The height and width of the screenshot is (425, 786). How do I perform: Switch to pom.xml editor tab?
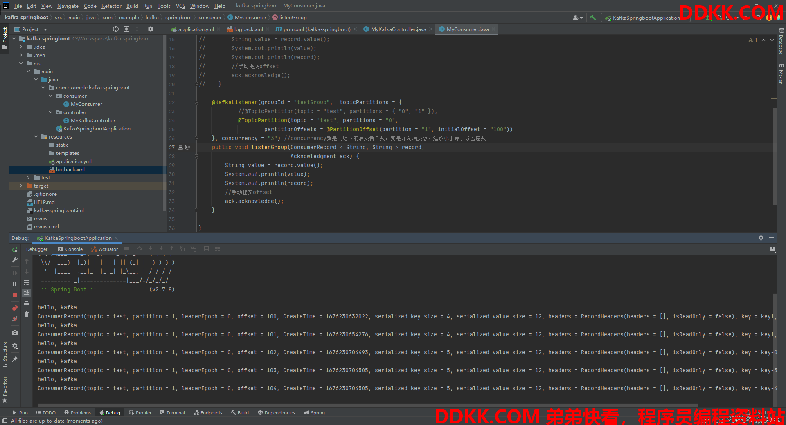tap(316, 29)
